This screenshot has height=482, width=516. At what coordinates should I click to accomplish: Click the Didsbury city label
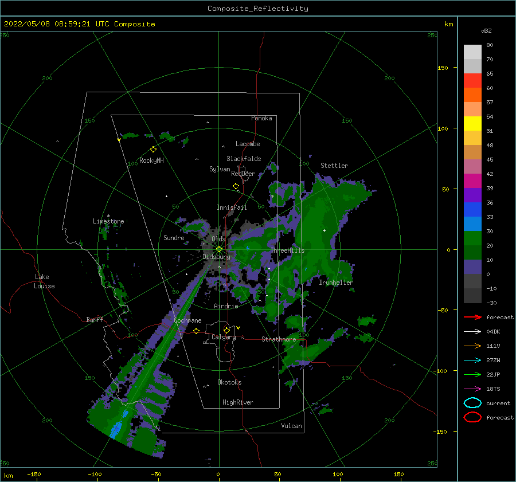(x=217, y=257)
